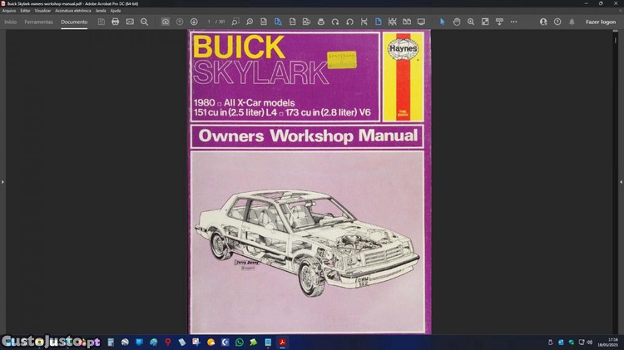Go to previous page arrow
624x350 pixels.
click(180, 22)
